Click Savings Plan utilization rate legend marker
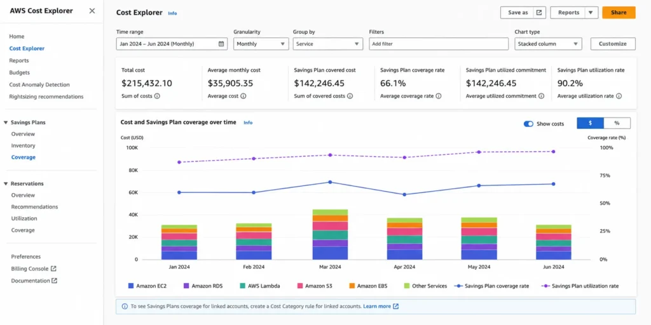Viewport: 651px width, 325px height. (x=545, y=286)
